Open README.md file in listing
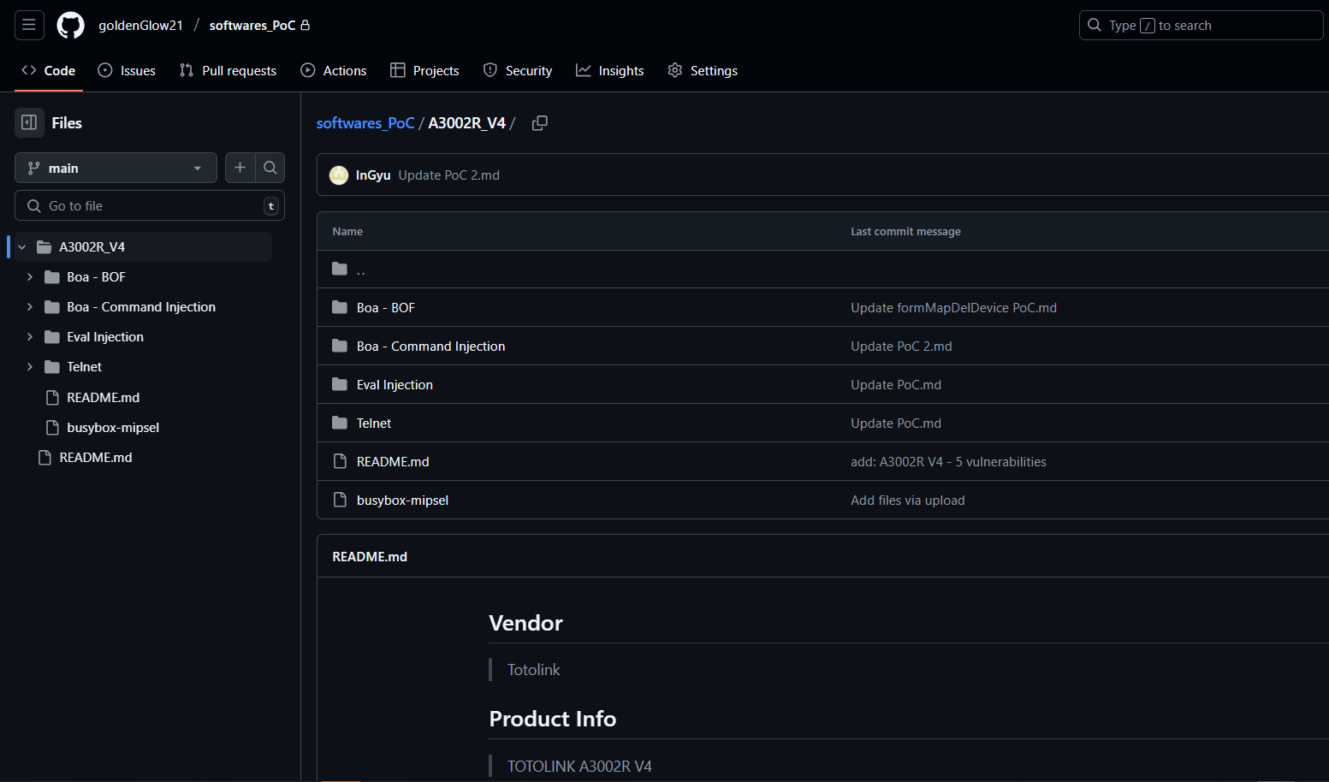1329x782 pixels. 393,462
